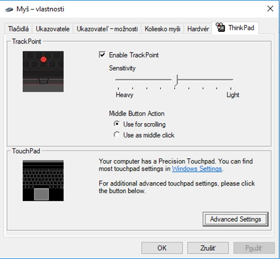This screenshot has height=259, width=280.
Task: Click the Heavy label under the slider
Action: (x=125, y=95)
